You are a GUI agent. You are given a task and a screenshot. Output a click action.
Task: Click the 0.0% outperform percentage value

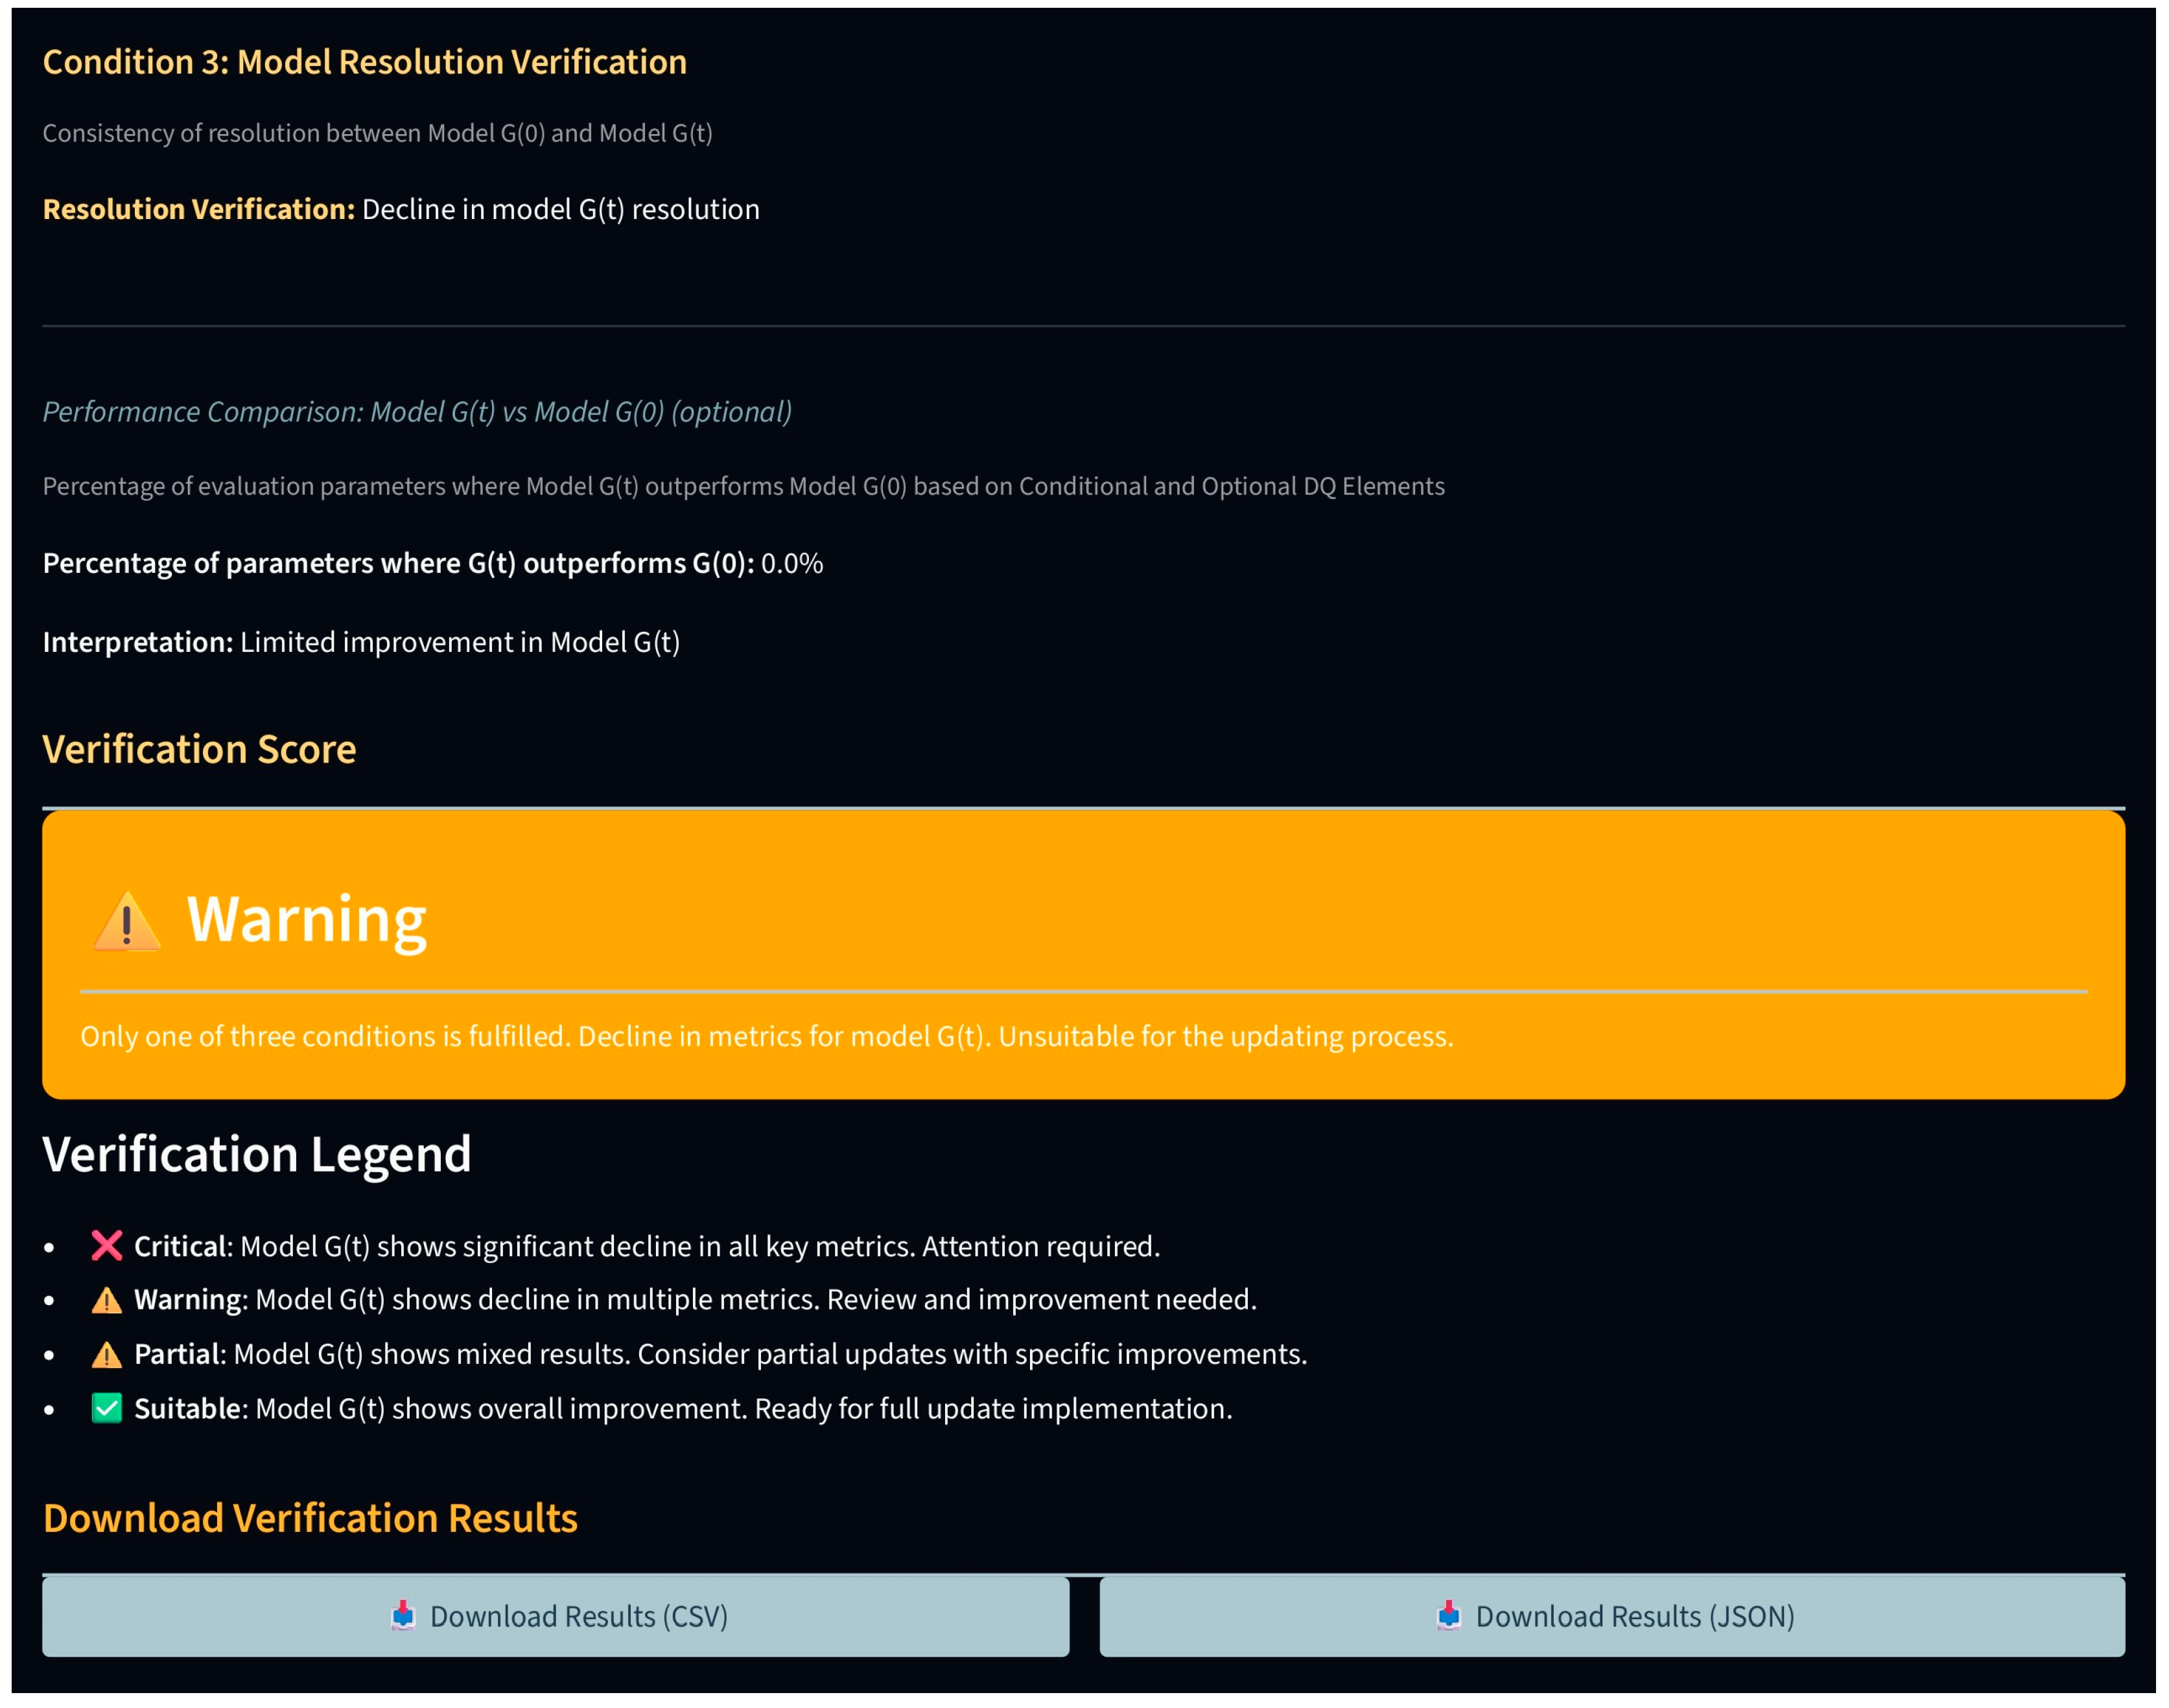(x=791, y=564)
